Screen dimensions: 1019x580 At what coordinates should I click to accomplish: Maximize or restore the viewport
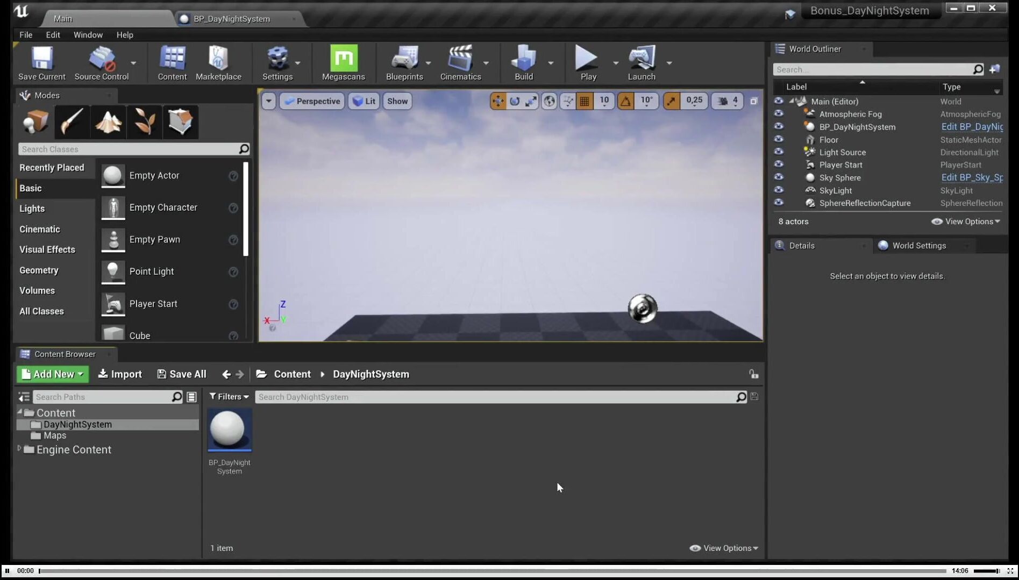pyautogui.click(x=754, y=101)
